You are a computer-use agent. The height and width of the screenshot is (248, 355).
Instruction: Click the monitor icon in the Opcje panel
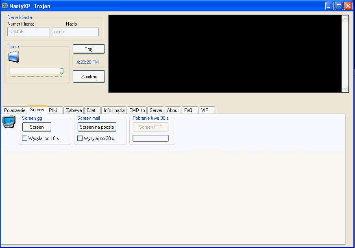(13, 57)
